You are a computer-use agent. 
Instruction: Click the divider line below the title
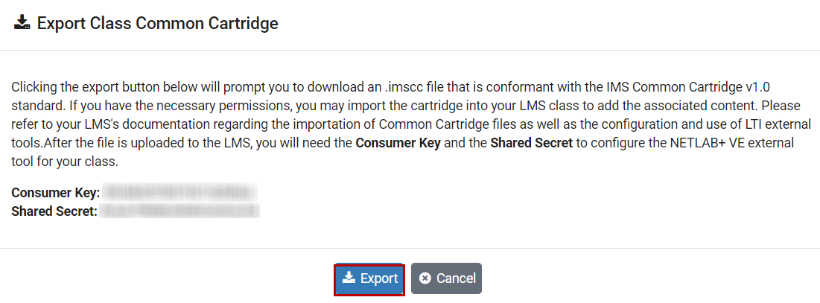pos(410,51)
